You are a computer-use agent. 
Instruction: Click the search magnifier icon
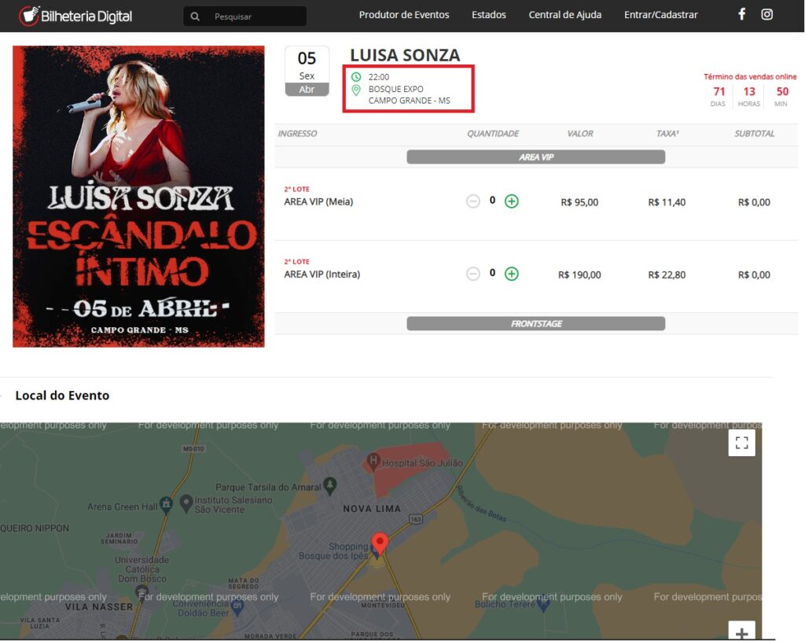coord(195,16)
